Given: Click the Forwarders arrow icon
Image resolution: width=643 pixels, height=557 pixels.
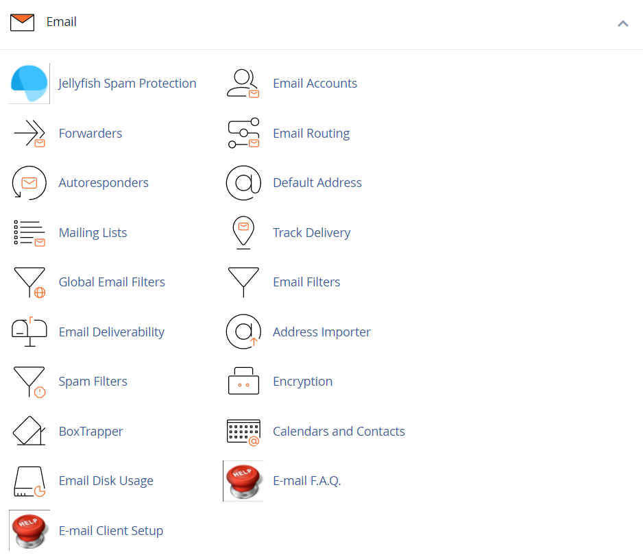Looking at the screenshot, I should coord(29,134).
